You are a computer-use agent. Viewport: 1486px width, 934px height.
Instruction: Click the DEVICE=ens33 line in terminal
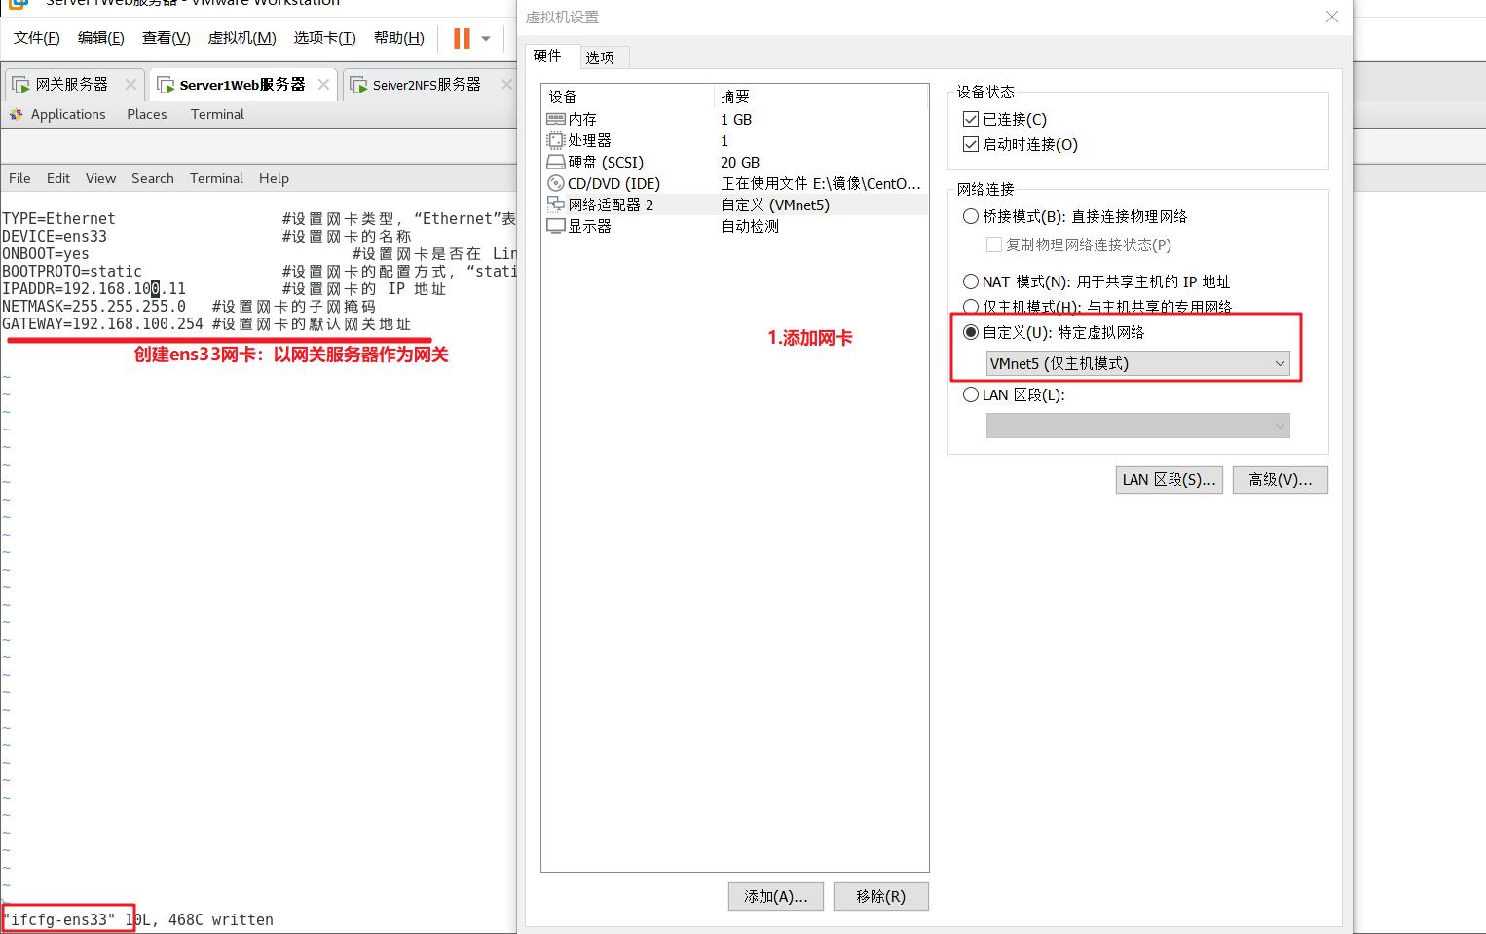[x=55, y=237]
